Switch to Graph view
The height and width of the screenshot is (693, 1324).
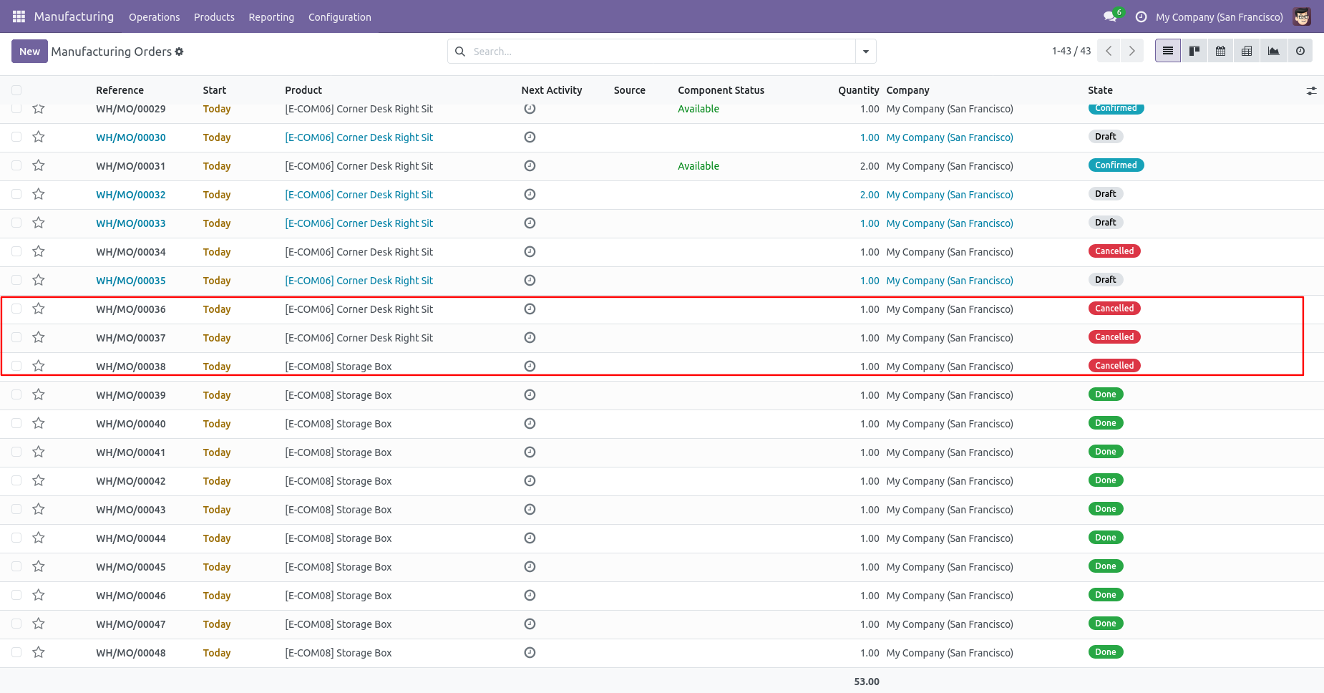(1273, 51)
